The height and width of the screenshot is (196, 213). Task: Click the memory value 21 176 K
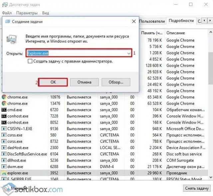pyautogui.click(x=155, y=167)
